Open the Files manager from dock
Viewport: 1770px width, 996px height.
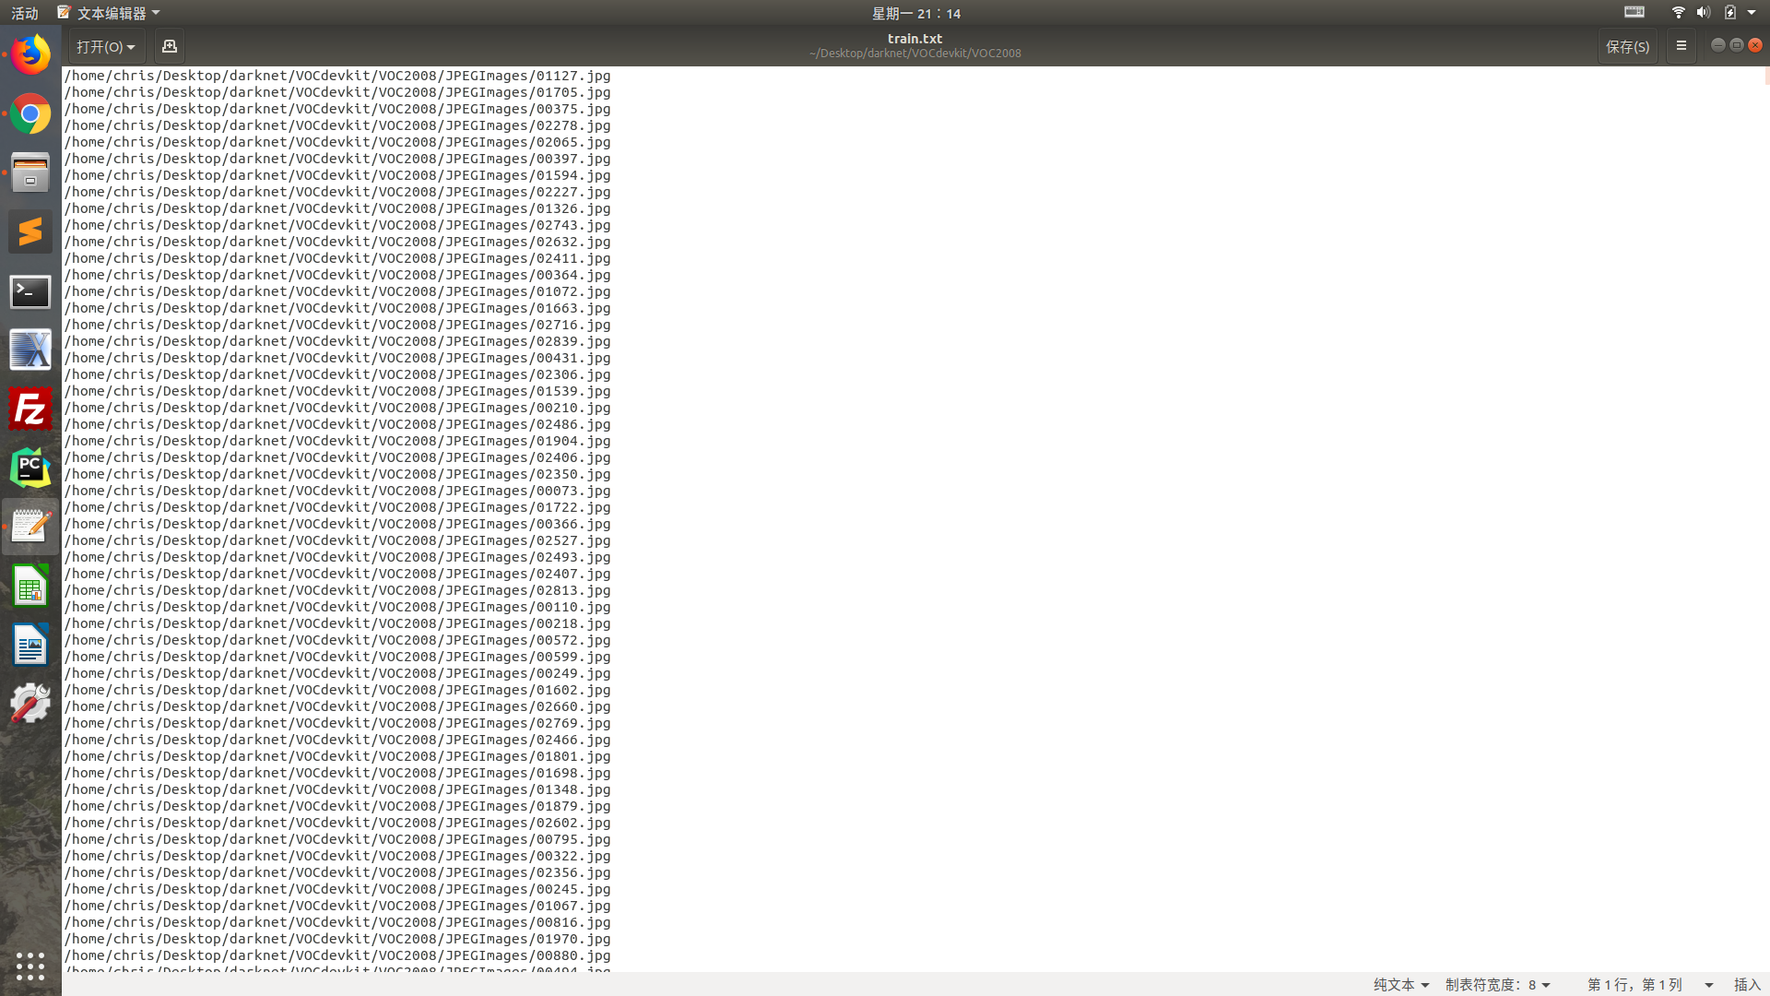click(x=30, y=173)
